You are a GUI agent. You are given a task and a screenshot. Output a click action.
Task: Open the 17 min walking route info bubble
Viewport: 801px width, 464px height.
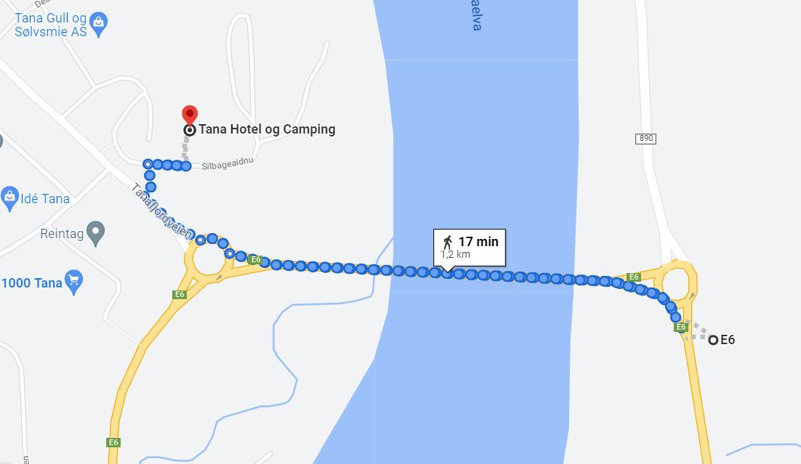470,248
